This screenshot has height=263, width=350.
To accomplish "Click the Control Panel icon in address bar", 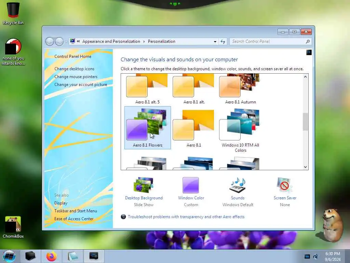I will tap(72, 41).
